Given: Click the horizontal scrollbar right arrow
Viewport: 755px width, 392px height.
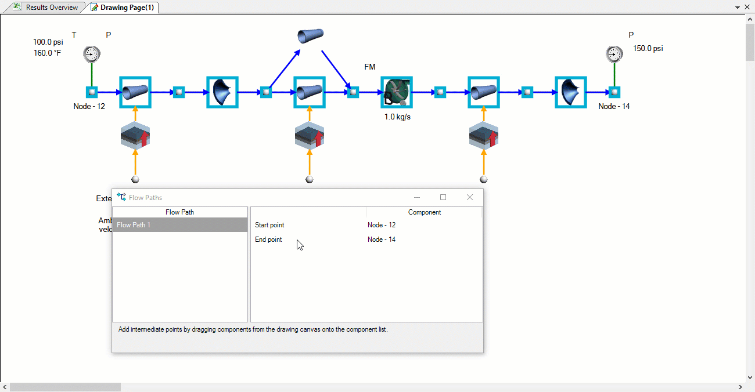Looking at the screenshot, I should point(740,387).
